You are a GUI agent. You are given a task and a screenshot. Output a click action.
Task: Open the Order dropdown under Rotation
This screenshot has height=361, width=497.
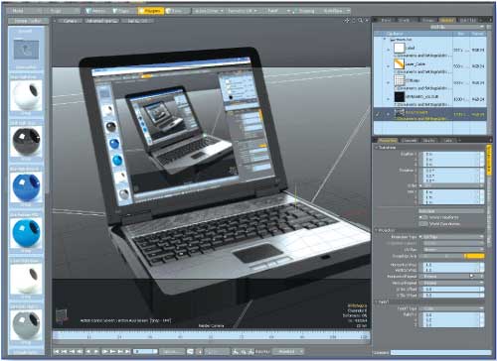[451, 186]
